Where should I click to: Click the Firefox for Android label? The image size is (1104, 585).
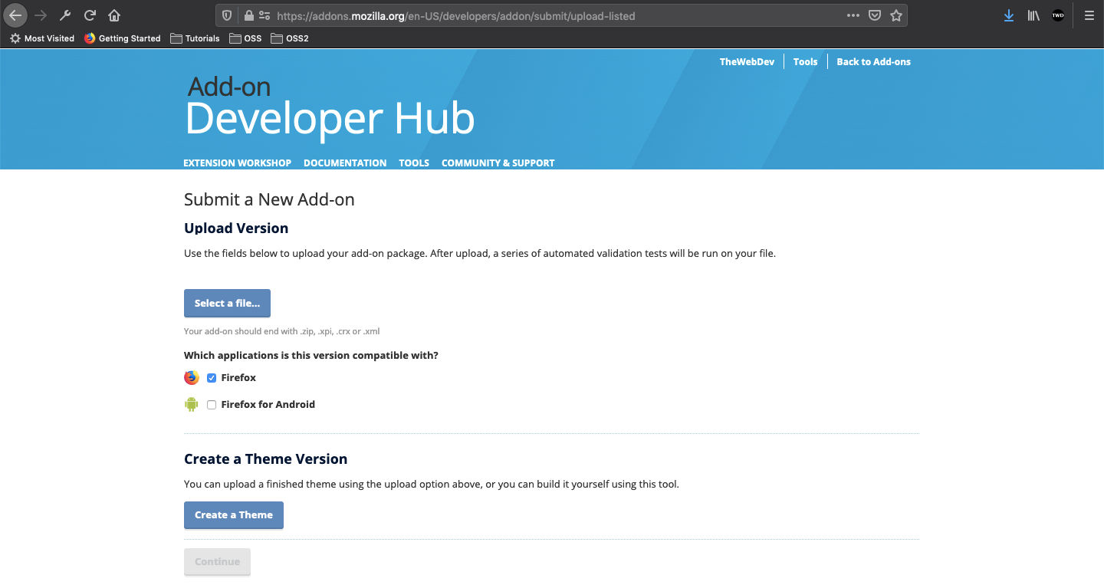(268, 405)
